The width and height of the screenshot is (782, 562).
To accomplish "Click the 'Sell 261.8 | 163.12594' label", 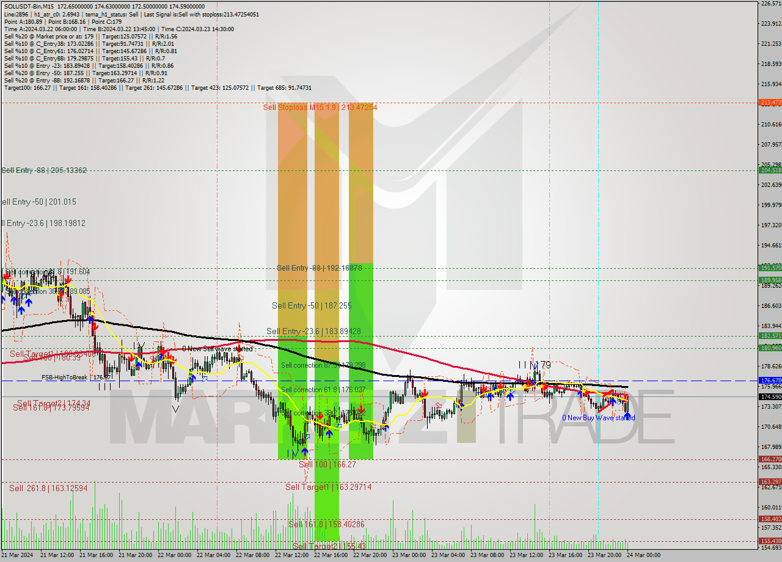I will (48, 488).
